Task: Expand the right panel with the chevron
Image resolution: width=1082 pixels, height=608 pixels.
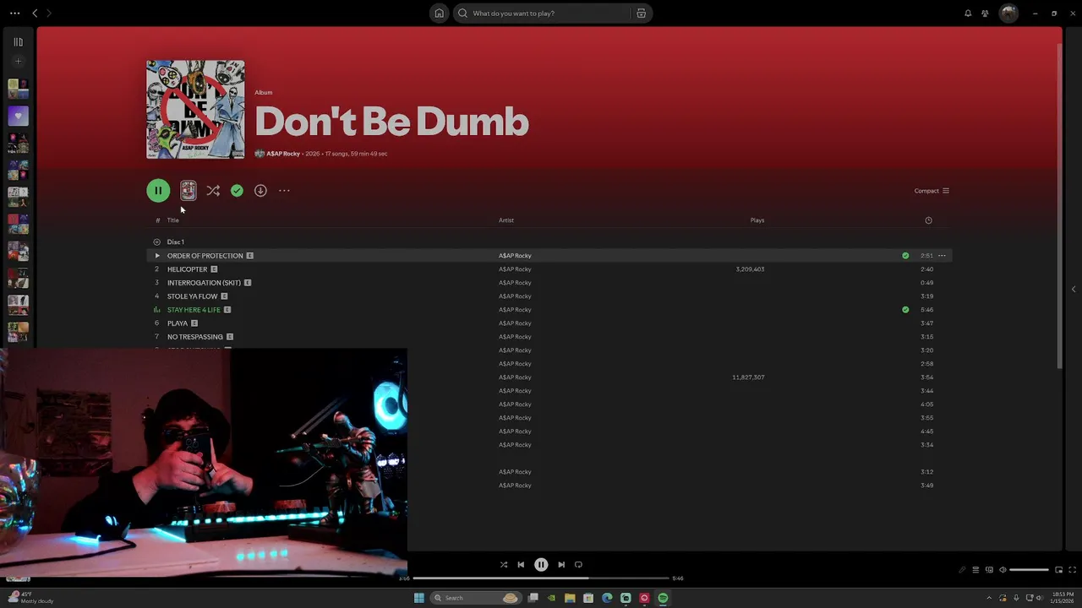Action: point(1074,290)
